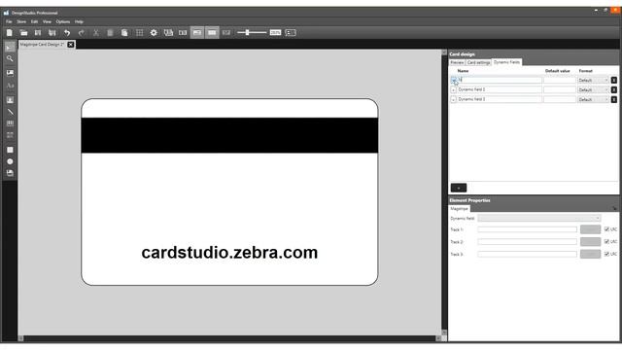Delete the Dynamic field 2 row
Screen dimensions: 622x350
(x=613, y=90)
